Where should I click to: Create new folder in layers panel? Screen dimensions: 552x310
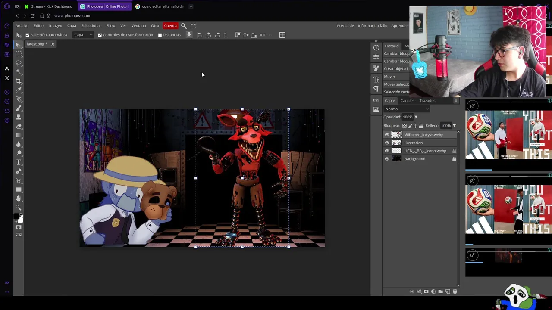point(440,291)
